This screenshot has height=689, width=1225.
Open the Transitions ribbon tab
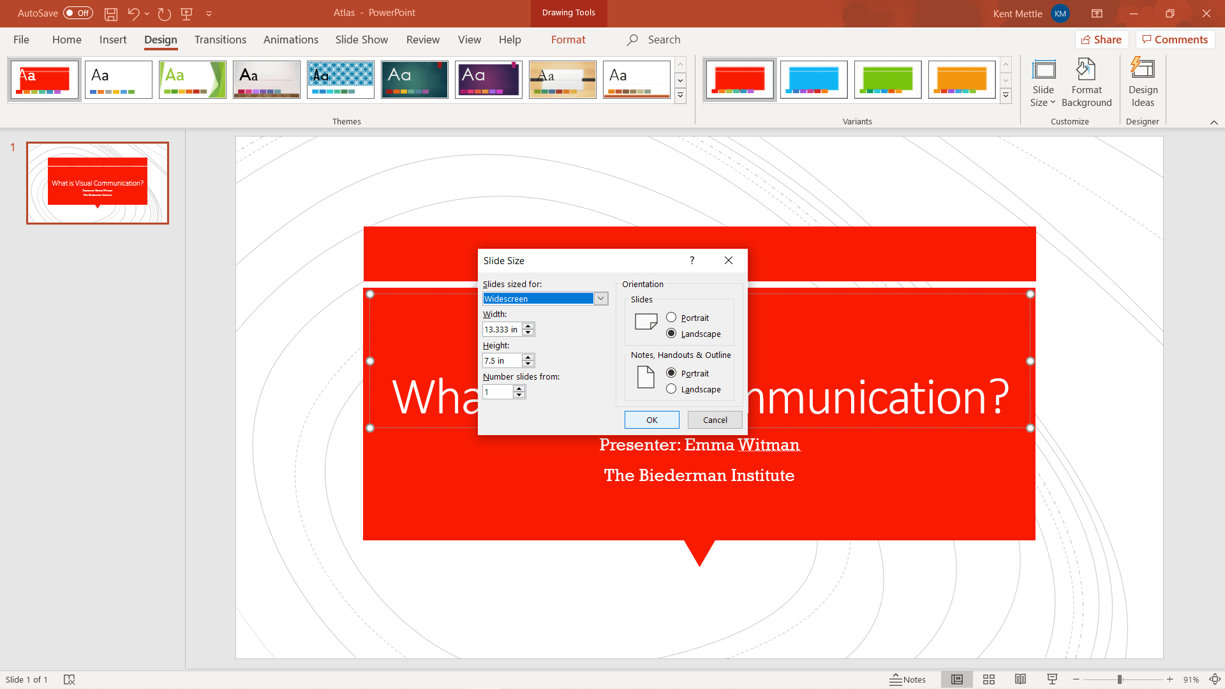pos(220,40)
